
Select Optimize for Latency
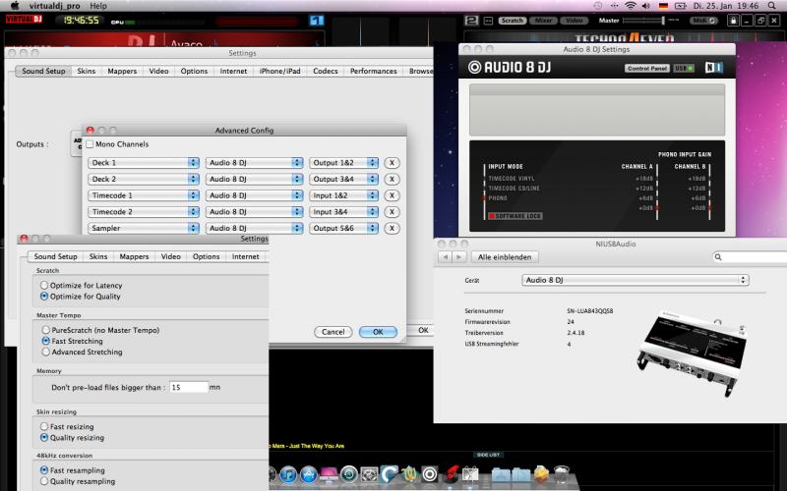(44, 285)
